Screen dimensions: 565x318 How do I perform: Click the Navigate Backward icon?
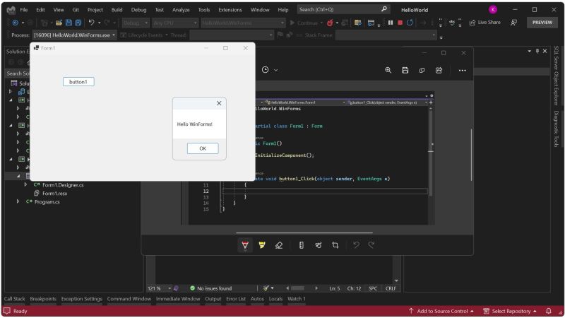(x=15, y=23)
